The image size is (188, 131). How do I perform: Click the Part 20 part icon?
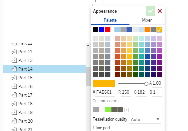tap(14, 121)
